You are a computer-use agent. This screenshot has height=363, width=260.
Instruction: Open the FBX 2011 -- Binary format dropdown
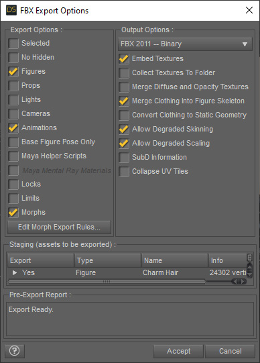tap(185, 44)
